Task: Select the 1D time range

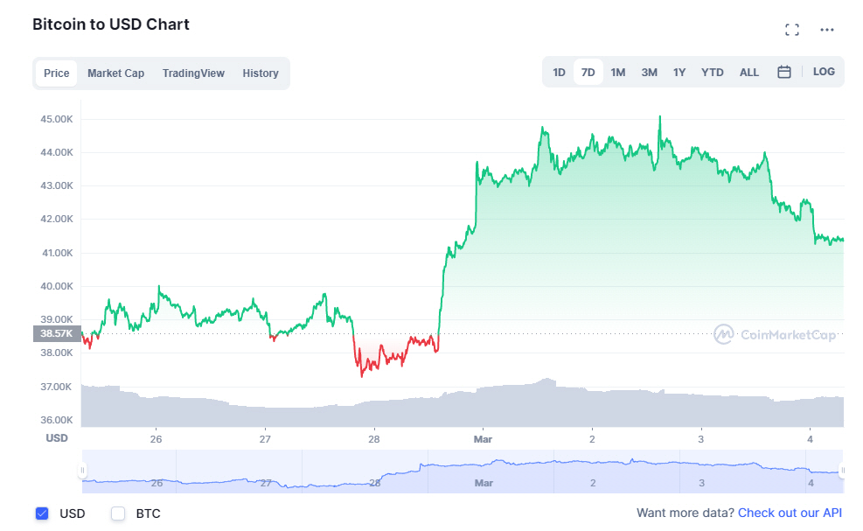Action: click(560, 73)
